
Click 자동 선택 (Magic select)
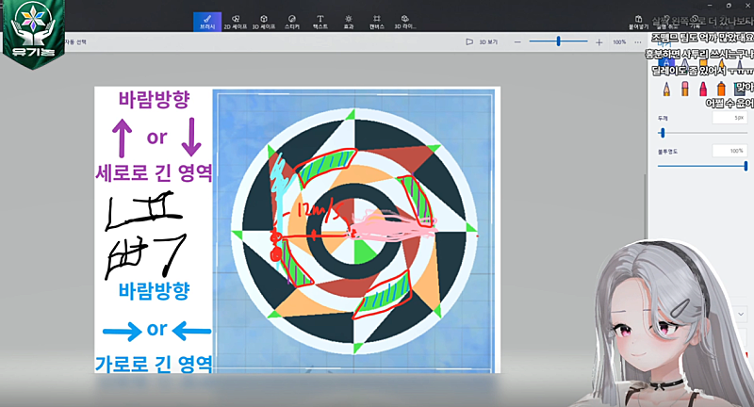(75, 42)
